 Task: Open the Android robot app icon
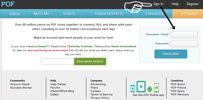[150, 89]
